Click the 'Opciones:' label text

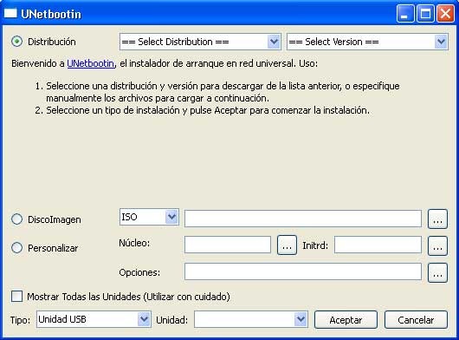pos(139,272)
